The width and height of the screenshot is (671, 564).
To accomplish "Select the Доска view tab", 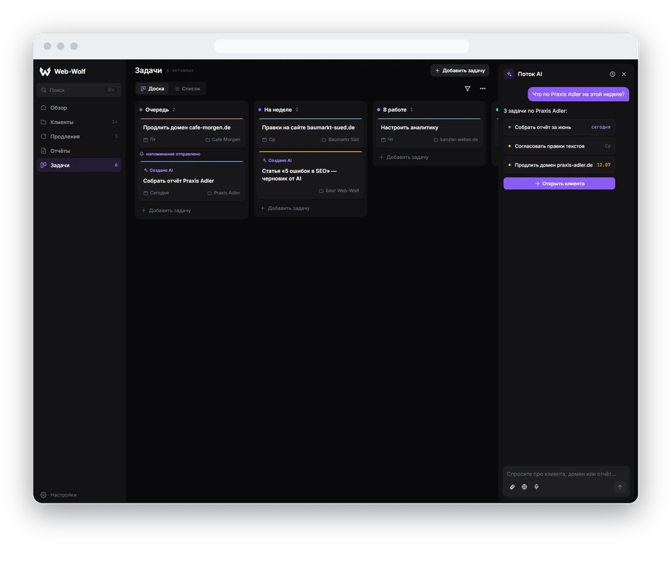I will (x=153, y=88).
